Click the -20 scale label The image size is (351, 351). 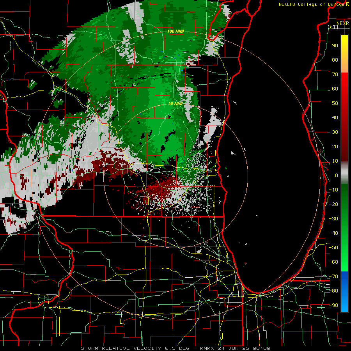tap(333, 204)
